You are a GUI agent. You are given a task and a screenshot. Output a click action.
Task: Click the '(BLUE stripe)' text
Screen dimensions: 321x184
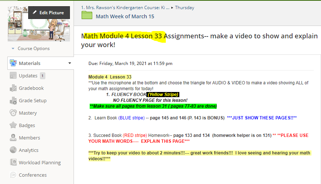[131, 118]
